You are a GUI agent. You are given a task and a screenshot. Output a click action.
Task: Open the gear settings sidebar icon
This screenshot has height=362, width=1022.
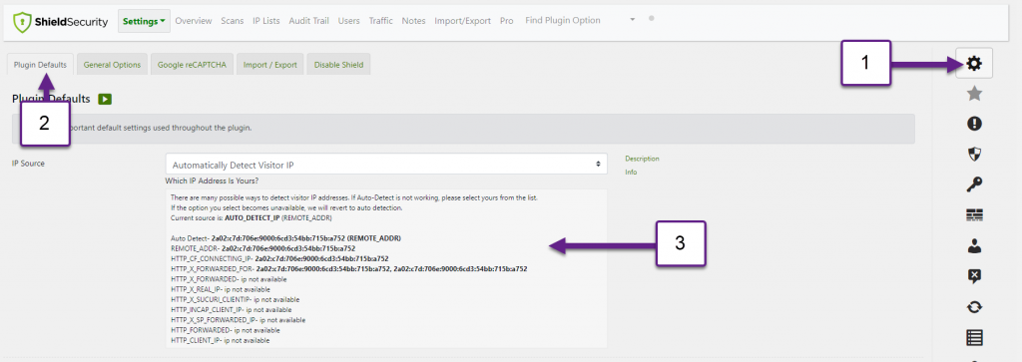(974, 63)
